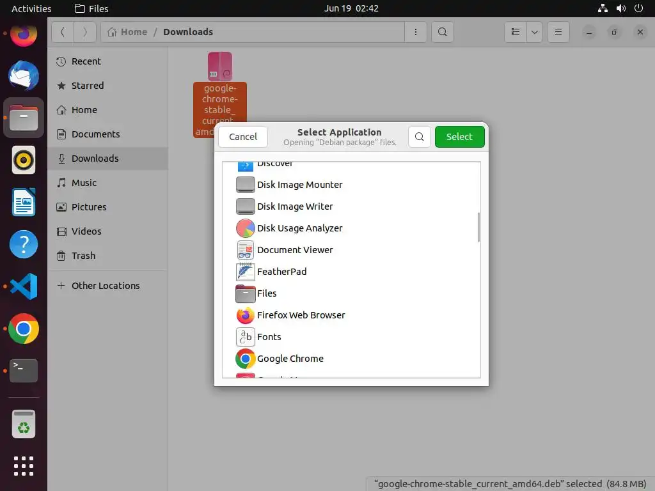This screenshot has height=491, width=655.
Task: Pick Google Chrome in the application list
Action: pyautogui.click(x=351, y=358)
